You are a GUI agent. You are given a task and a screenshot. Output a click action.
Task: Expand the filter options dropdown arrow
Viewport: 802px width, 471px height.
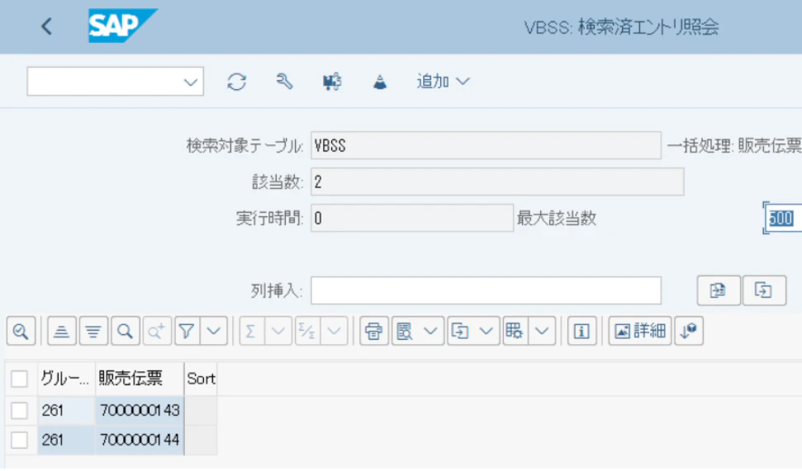coord(214,331)
